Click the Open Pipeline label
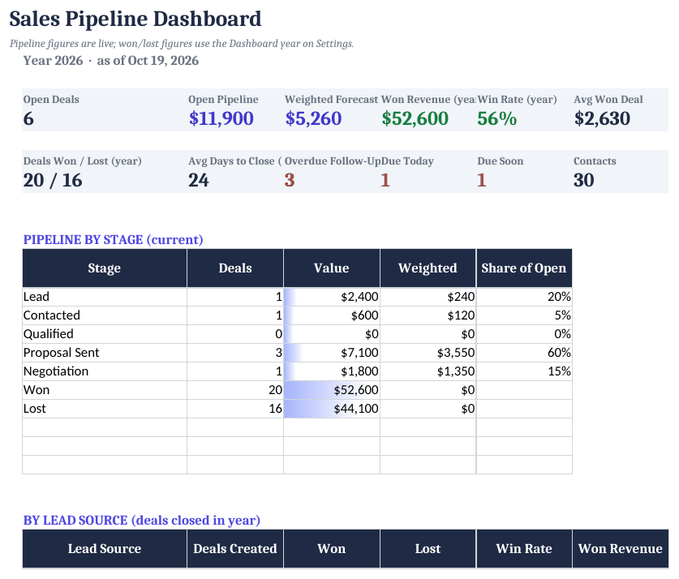679x579 pixels. pos(223,100)
